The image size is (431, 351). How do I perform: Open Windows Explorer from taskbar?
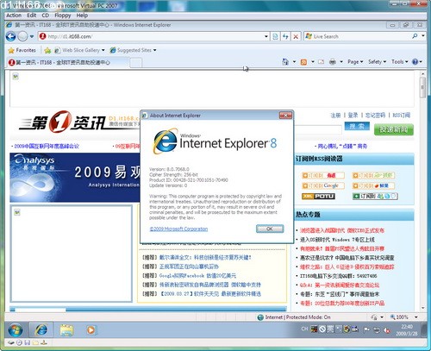[66, 330]
